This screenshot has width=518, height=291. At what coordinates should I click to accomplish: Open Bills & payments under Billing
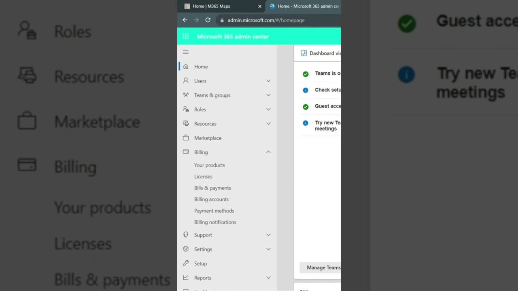click(212, 188)
